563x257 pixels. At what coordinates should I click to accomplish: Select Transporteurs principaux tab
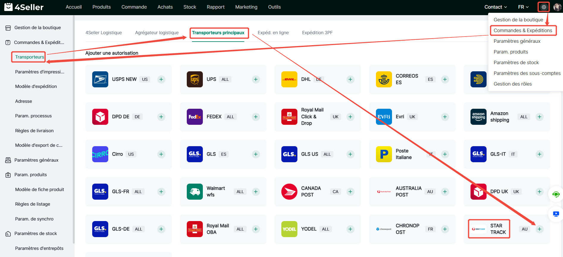218,33
